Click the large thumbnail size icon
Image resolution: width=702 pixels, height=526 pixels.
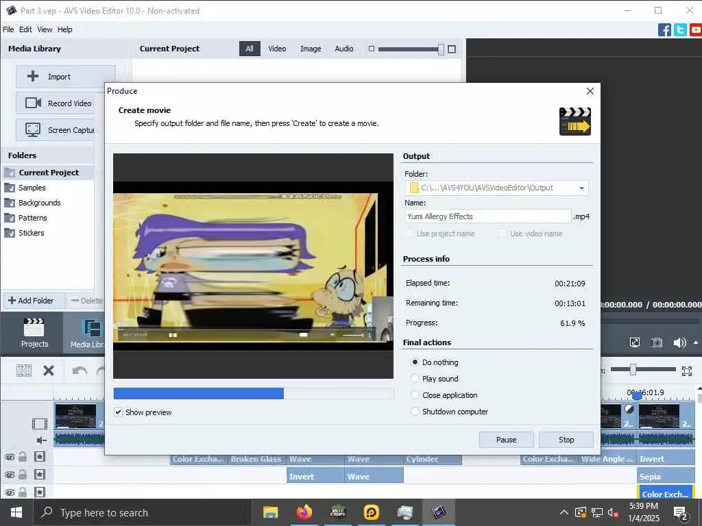point(452,49)
